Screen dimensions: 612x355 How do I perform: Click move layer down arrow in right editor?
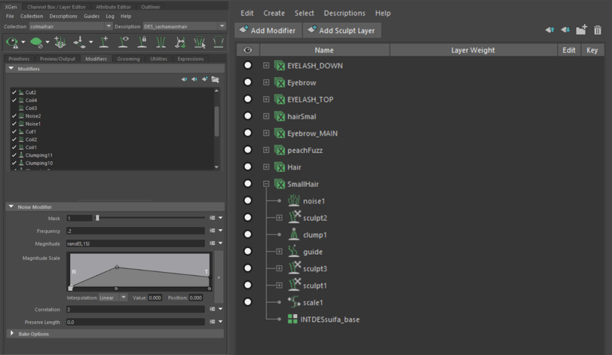click(x=565, y=30)
